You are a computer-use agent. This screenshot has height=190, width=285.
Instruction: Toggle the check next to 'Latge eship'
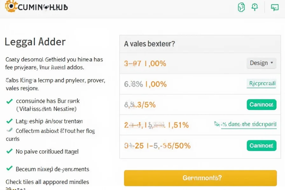pyautogui.click(x=9, y=121)
